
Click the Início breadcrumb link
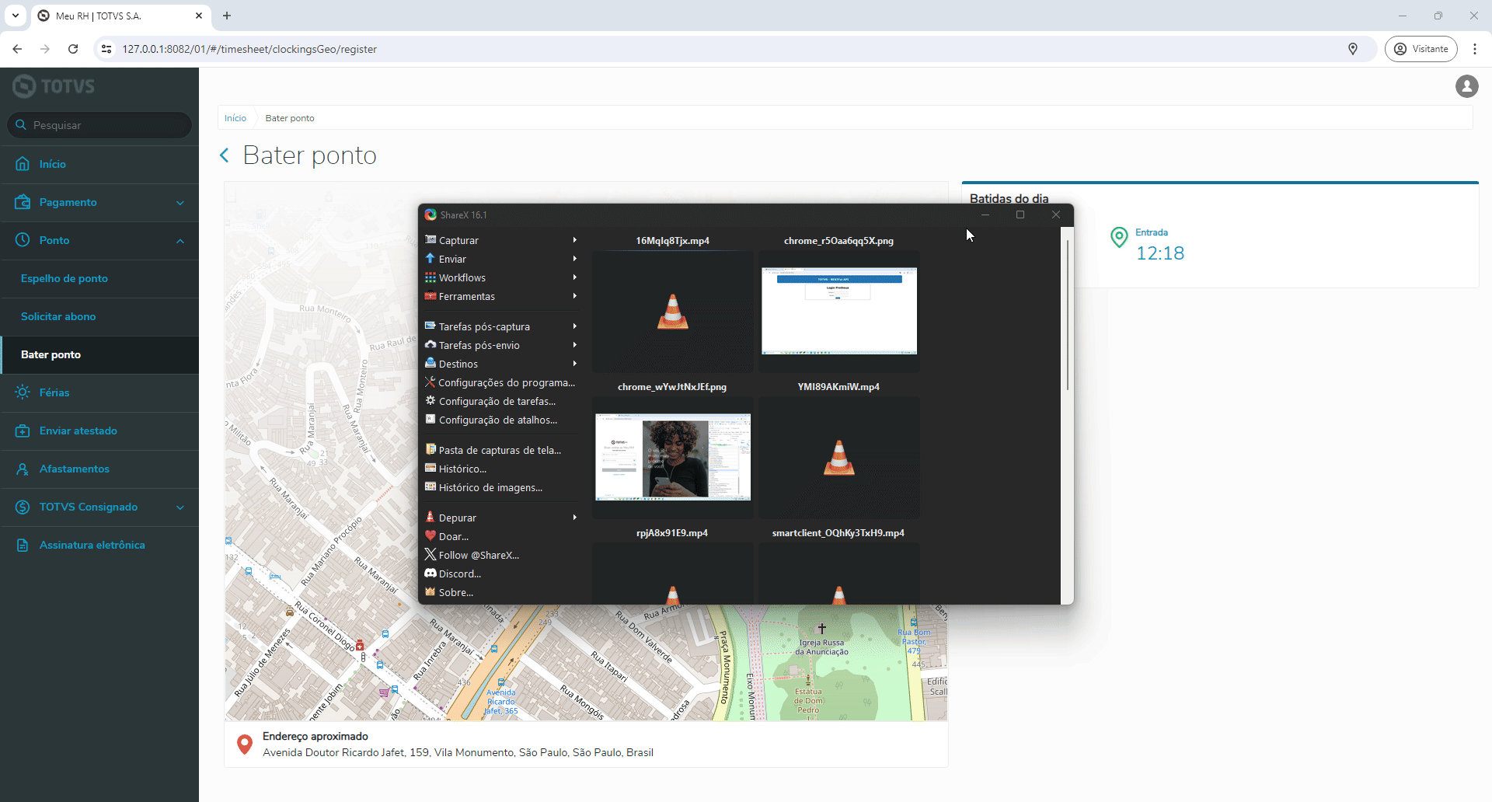coord(235,118)
